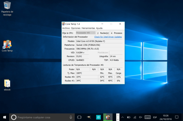Viewport: 183px width, 121px height.
Task: Open the Herramientas menu
Action: tap(88, 28)
